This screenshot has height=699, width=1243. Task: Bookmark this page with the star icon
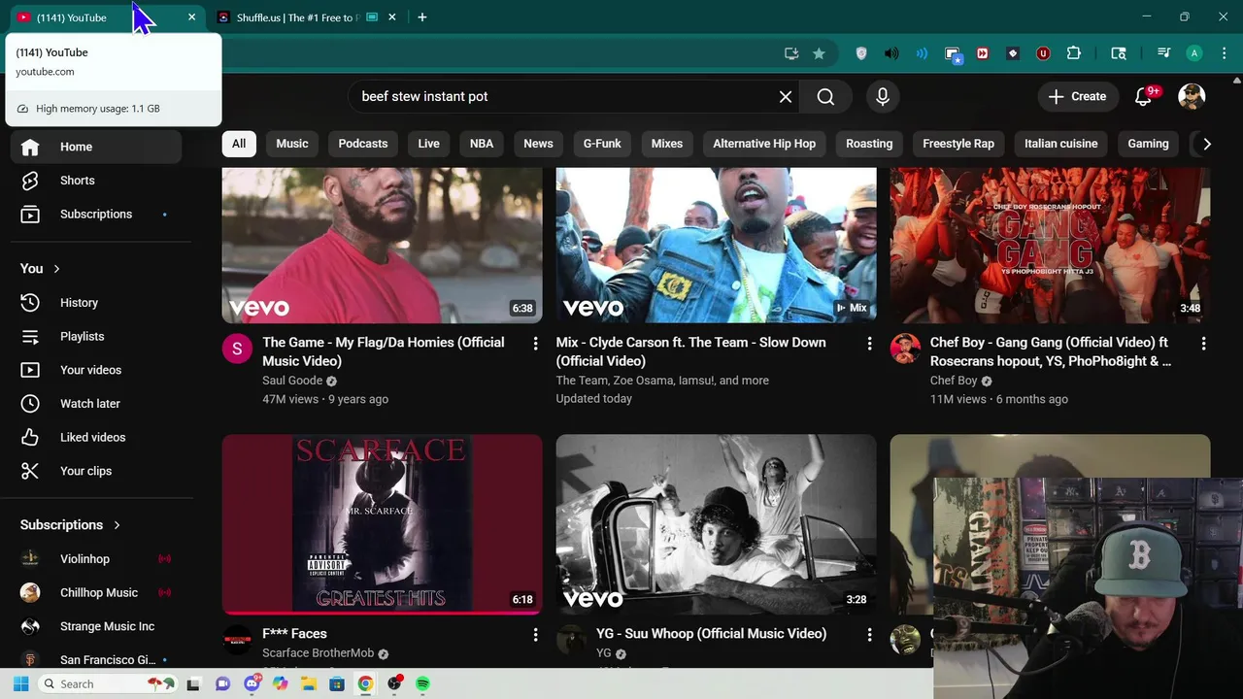pyautogui.click(x=819, y=54)
